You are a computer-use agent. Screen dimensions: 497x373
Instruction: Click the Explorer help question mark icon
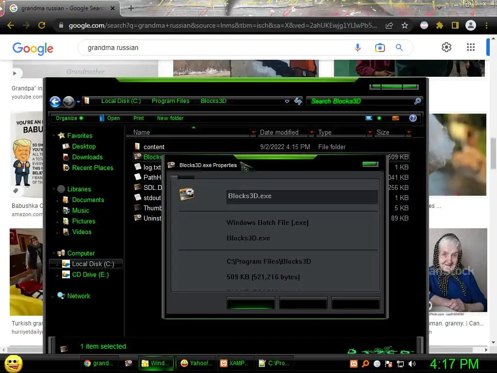pyautogui.click(x=413, y=118)
